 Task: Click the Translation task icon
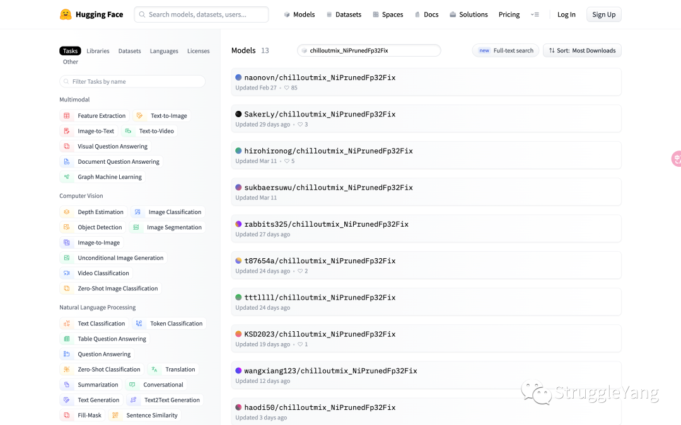pyautogui.click(x=154, y=370)
